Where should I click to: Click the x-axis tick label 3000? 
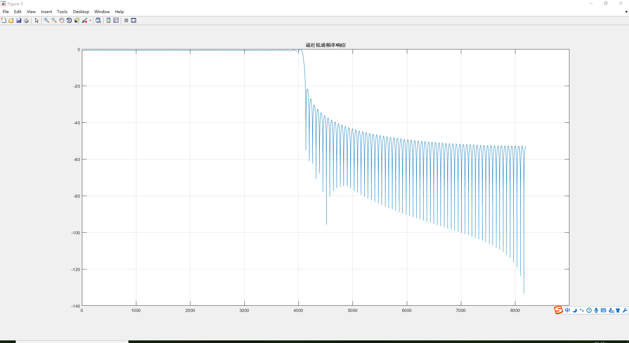tap(244, 311)
